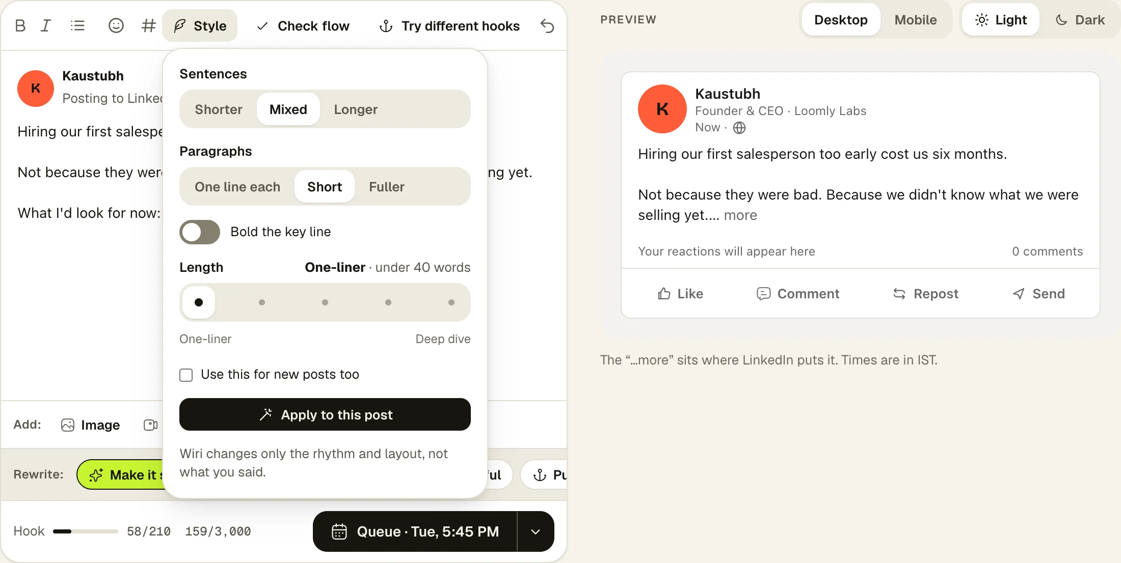The image size is (1121, 563).
Task: Choose Short paragraphs option
Action: point(325,187)
